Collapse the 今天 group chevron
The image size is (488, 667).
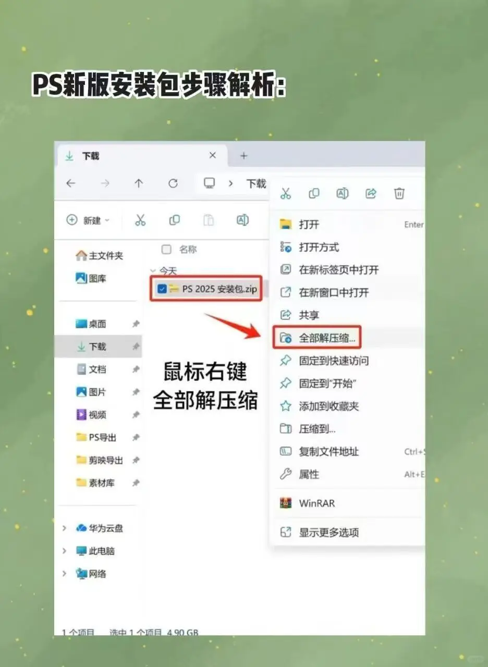coord(152,270)
